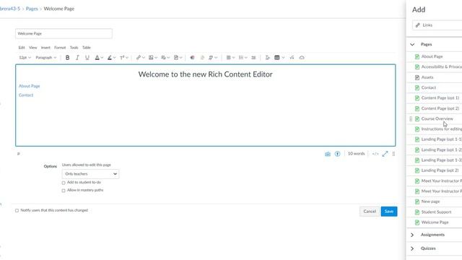Insert link to Landing Page (opt 2)
The width and height of the screenshot is (462, 260).
(x=440, y=170)
